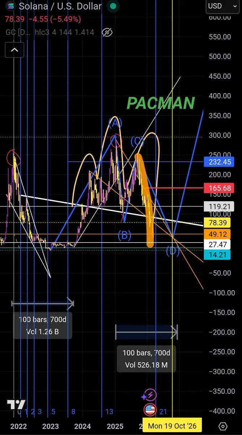Select the (B) wave label
The image size is (242, 435).
point(124,236)
